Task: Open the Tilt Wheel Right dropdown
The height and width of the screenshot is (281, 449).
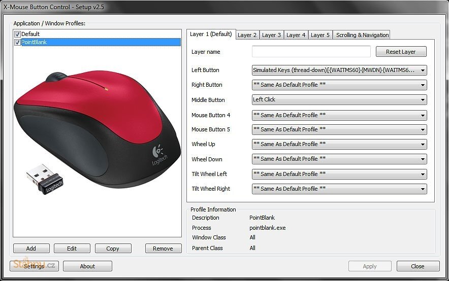Action: (x=339, y=189)
